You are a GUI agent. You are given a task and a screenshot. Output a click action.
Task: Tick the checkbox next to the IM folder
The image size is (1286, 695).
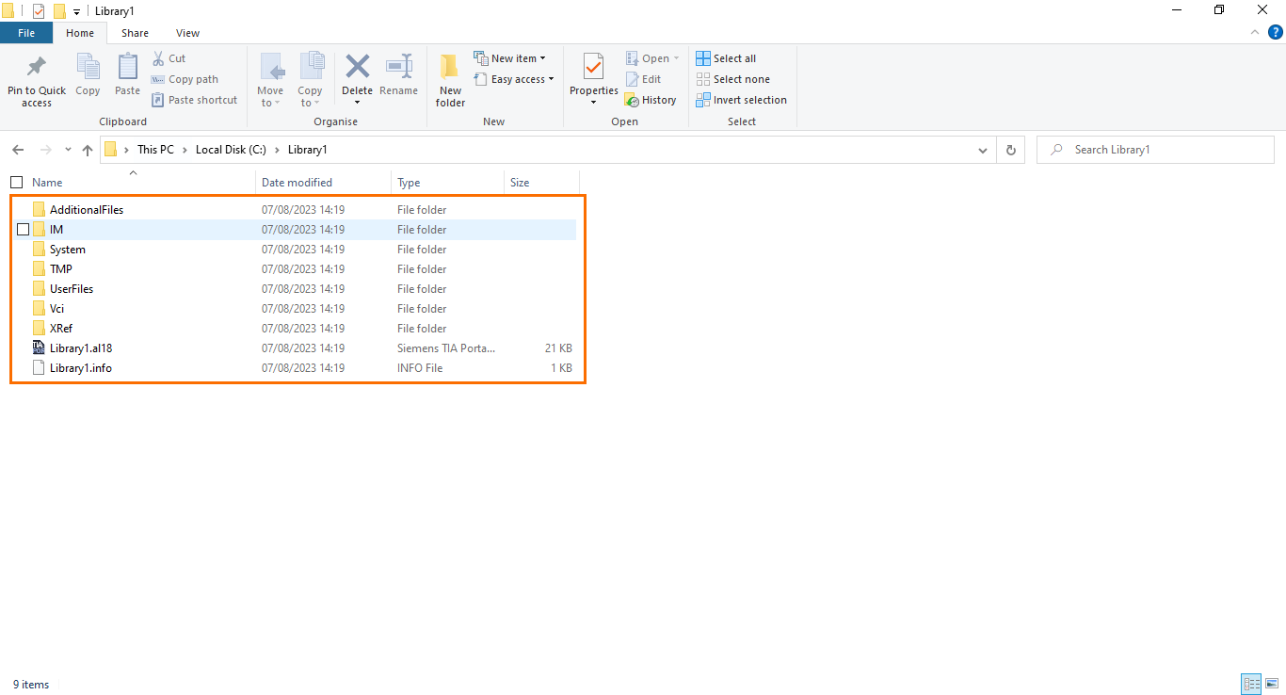click(x=21, y=229)
